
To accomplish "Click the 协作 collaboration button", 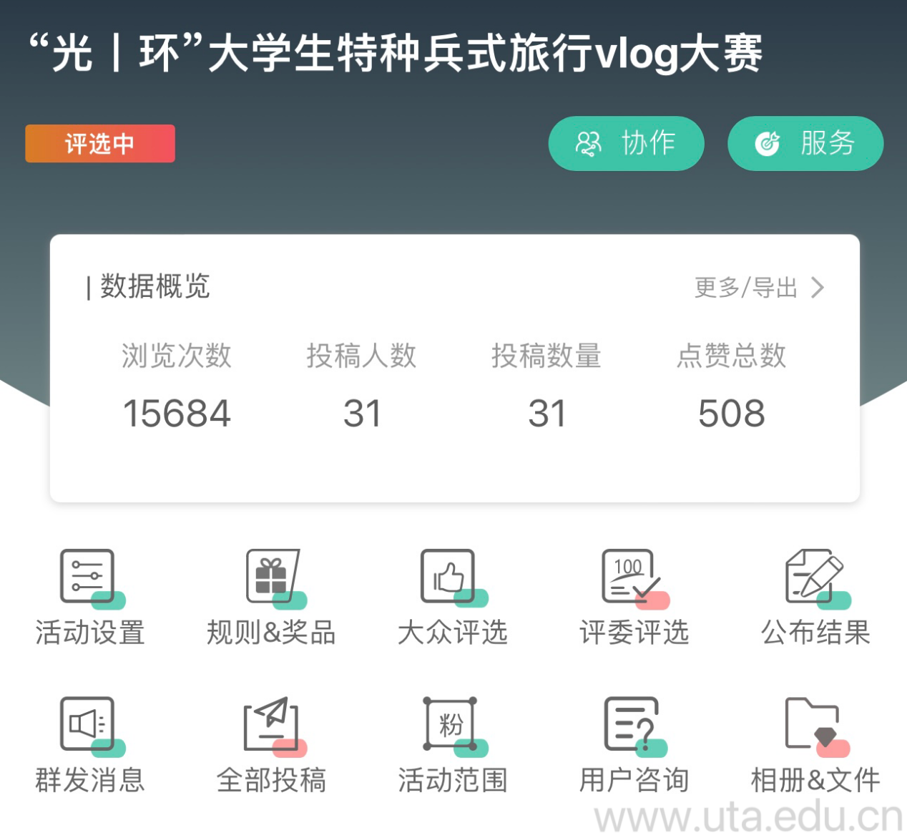I will tap(626, 143).
